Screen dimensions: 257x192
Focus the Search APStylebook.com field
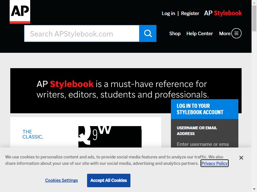(x=82, y=34)
